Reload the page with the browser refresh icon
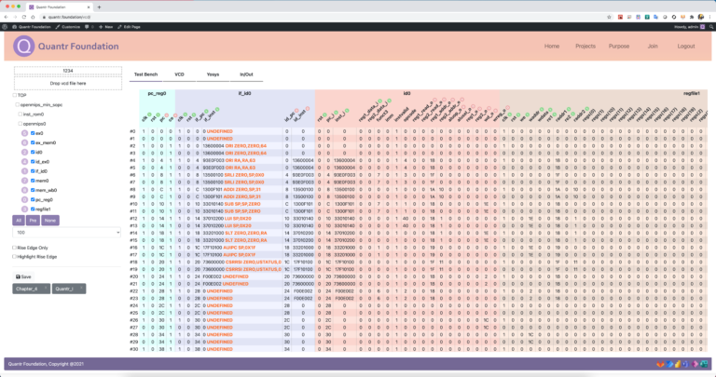 pyautogui.click(x=23, y=17)
